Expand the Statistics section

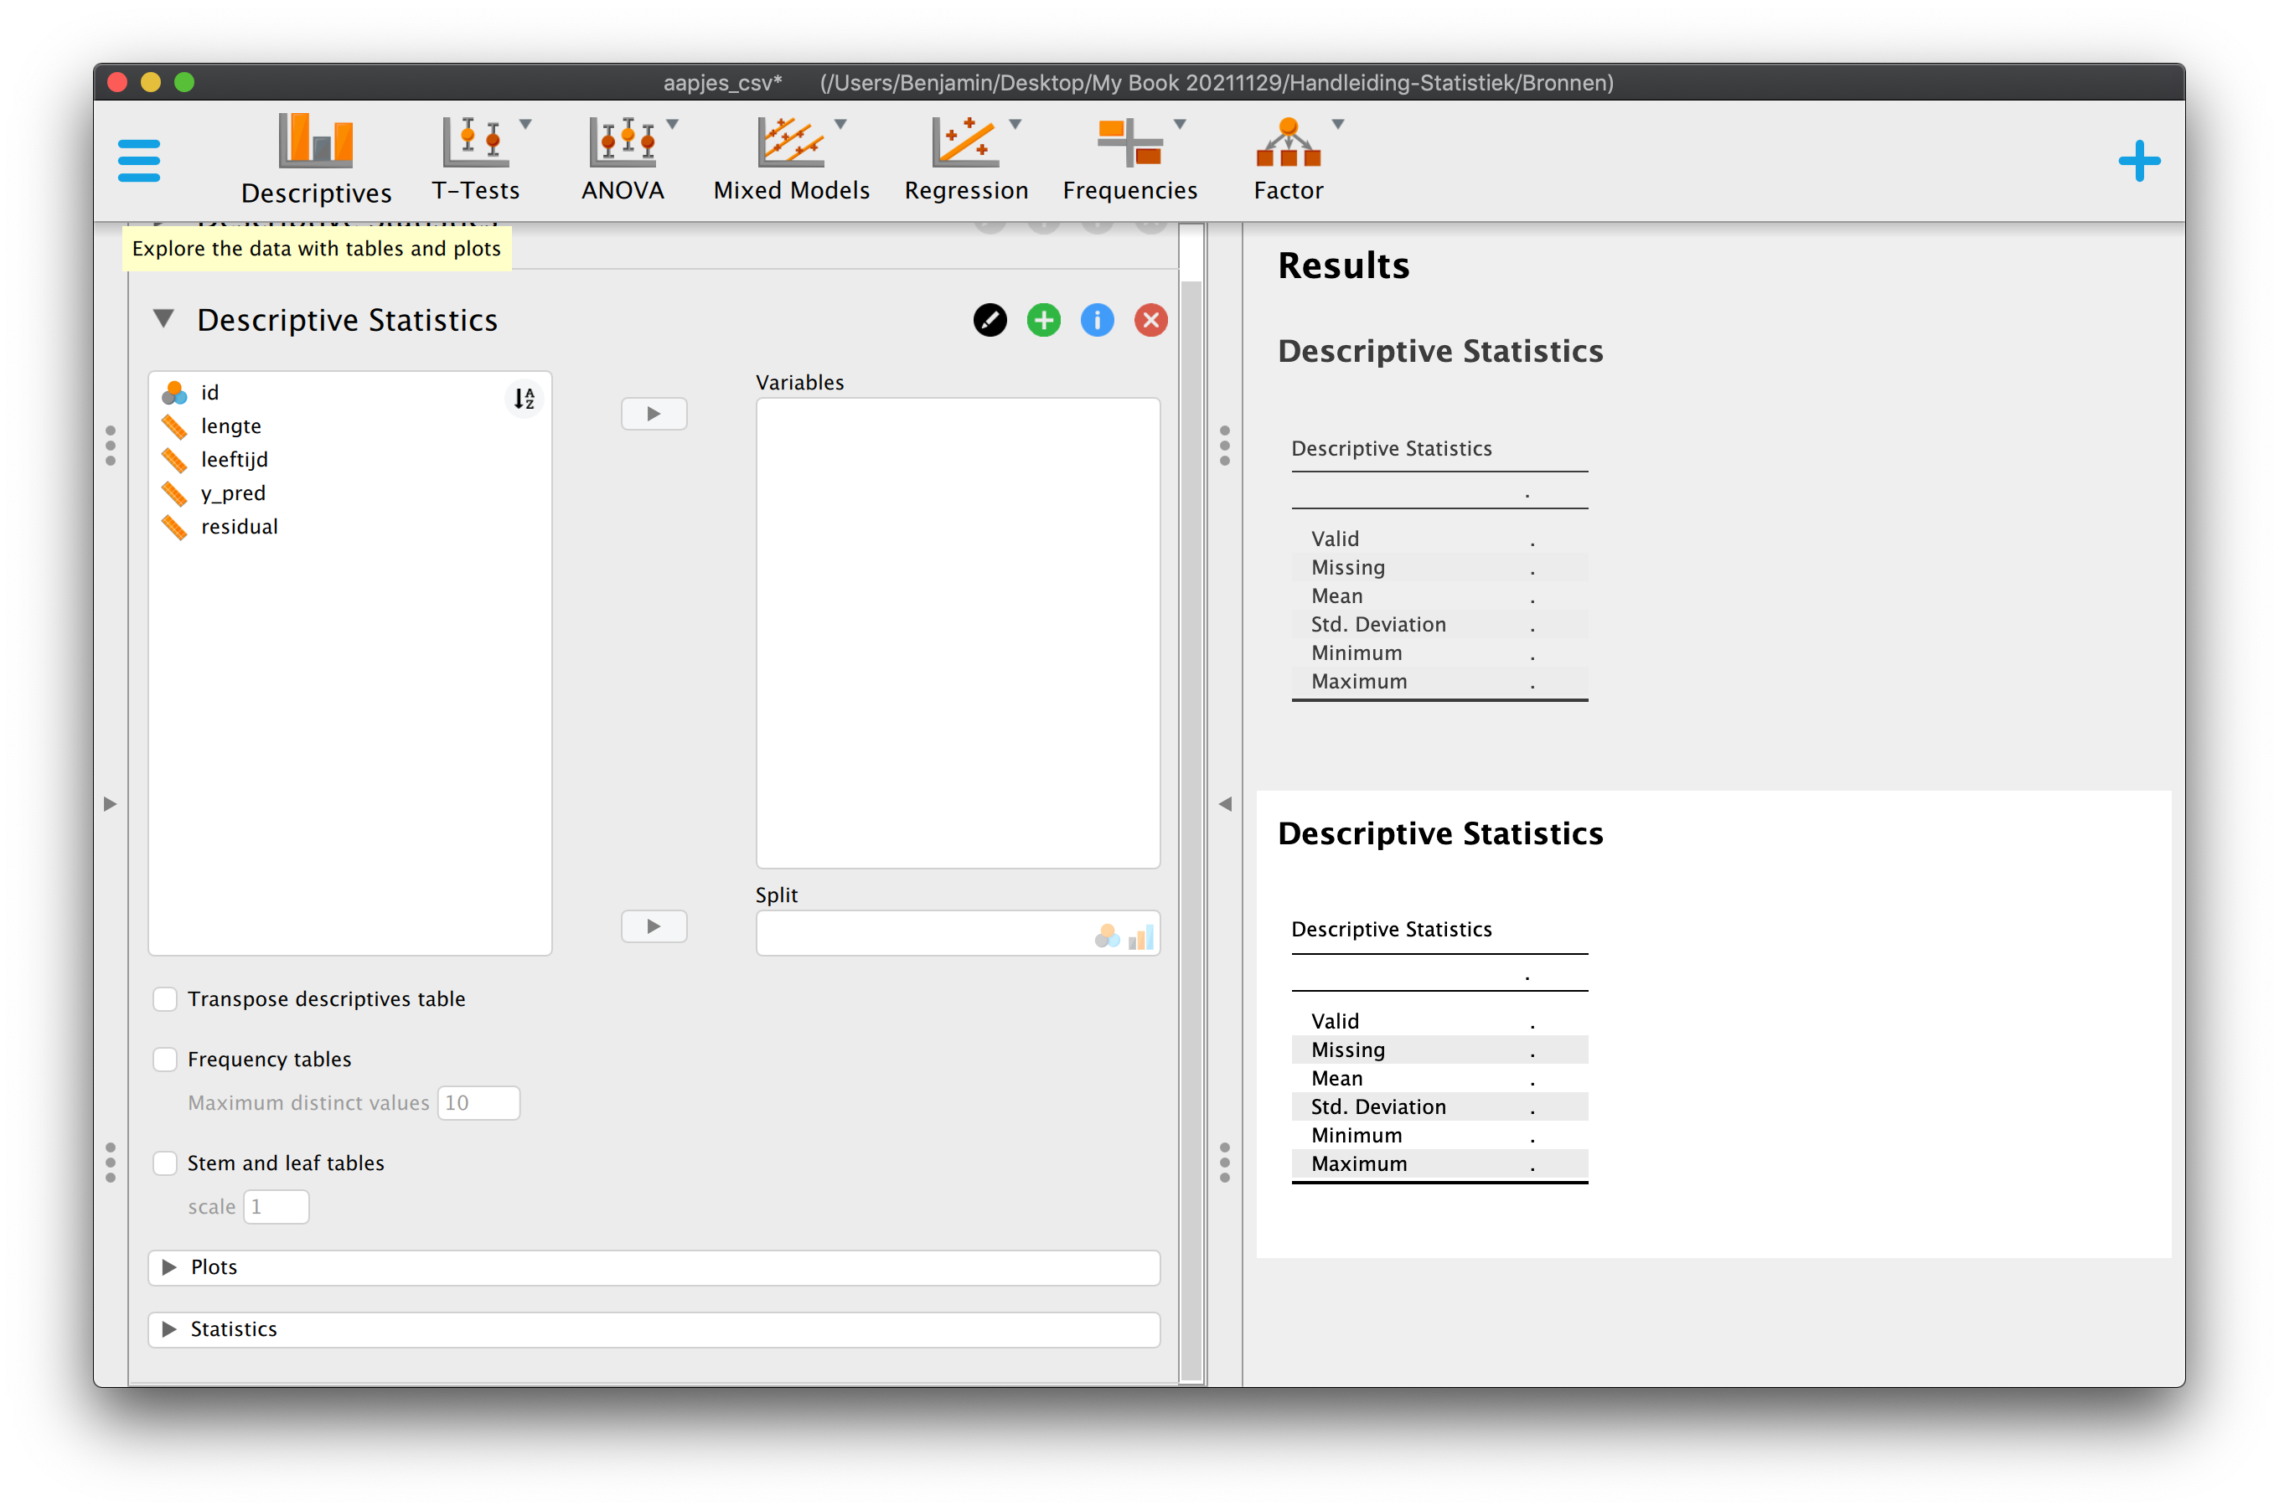coord(654,1330)
